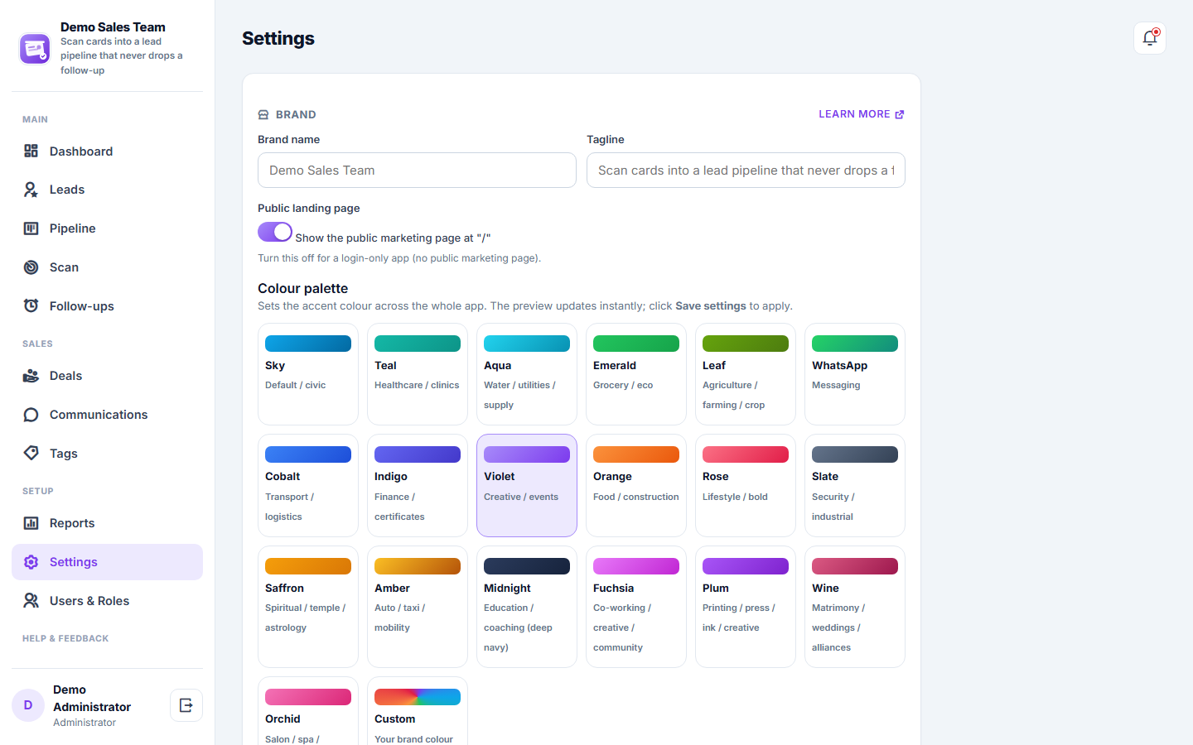Click the logout icon next to Demo Administrator
This screenshot has width=1193, height=745.
tap(186, 705)
